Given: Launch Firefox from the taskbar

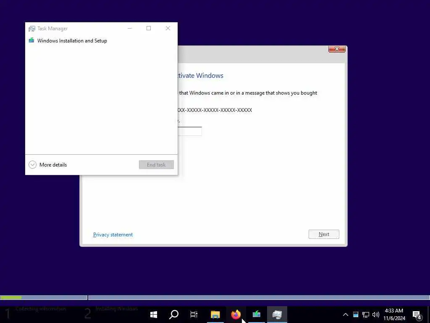Looking at the screenshot, I should point(236,315).
